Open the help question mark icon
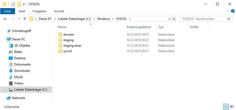 tap(232, 11)
